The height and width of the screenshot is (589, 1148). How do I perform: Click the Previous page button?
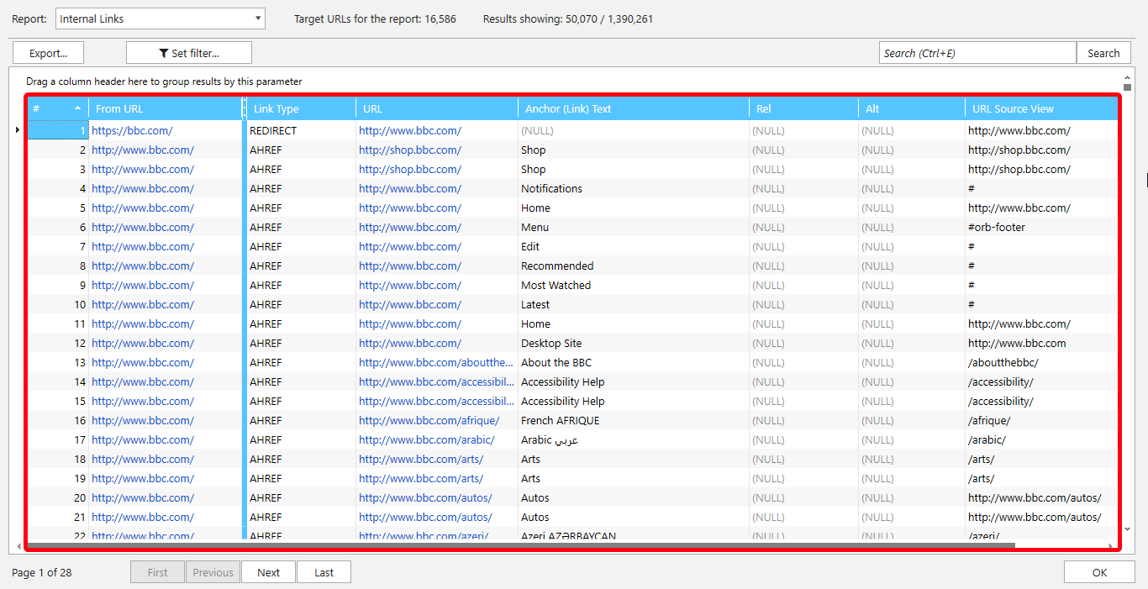213,572
